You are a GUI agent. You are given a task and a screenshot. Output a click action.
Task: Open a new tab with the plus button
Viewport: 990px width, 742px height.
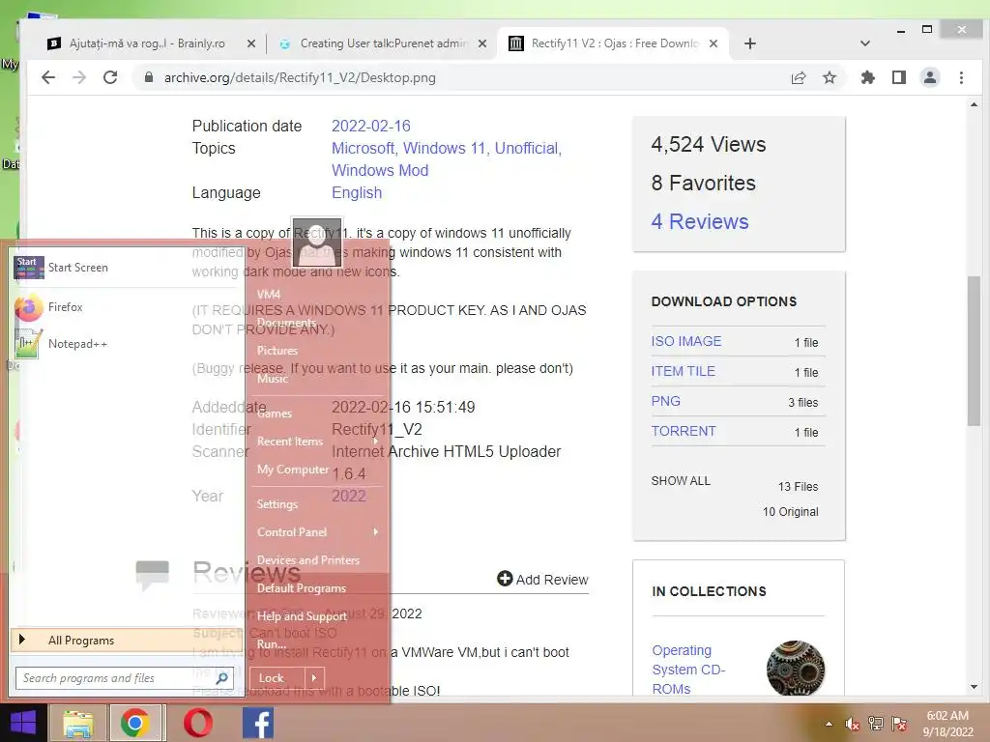pyautogui.click(x=749, y=43)
